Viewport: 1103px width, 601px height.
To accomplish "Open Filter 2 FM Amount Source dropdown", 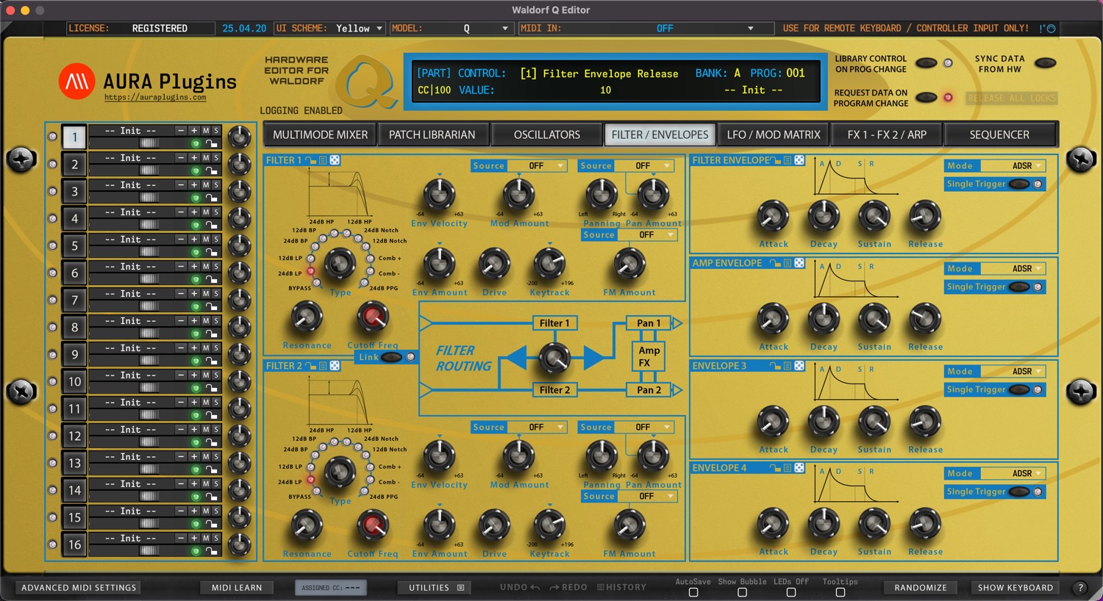I will [647, 497].
